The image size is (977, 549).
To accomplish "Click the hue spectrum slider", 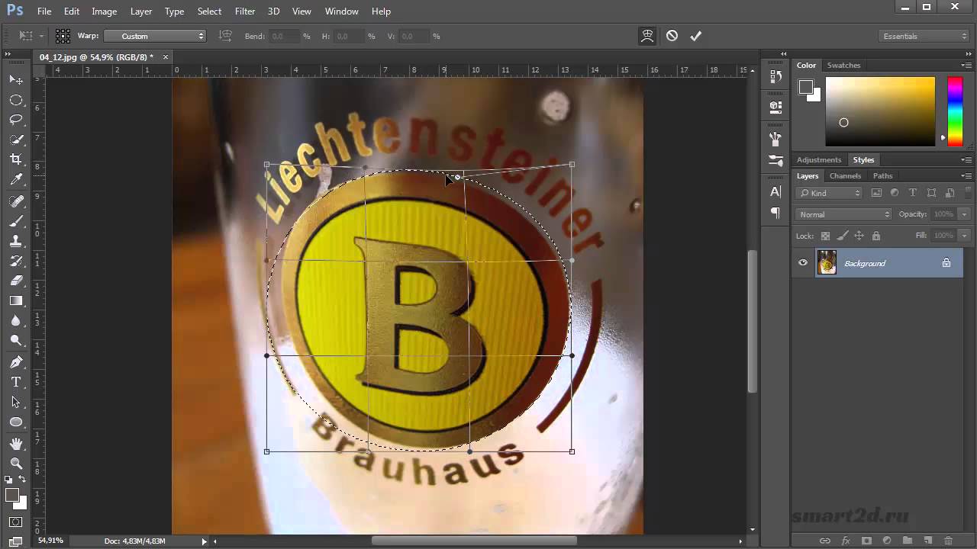I will pyautogui.click(x=955, y=111).
